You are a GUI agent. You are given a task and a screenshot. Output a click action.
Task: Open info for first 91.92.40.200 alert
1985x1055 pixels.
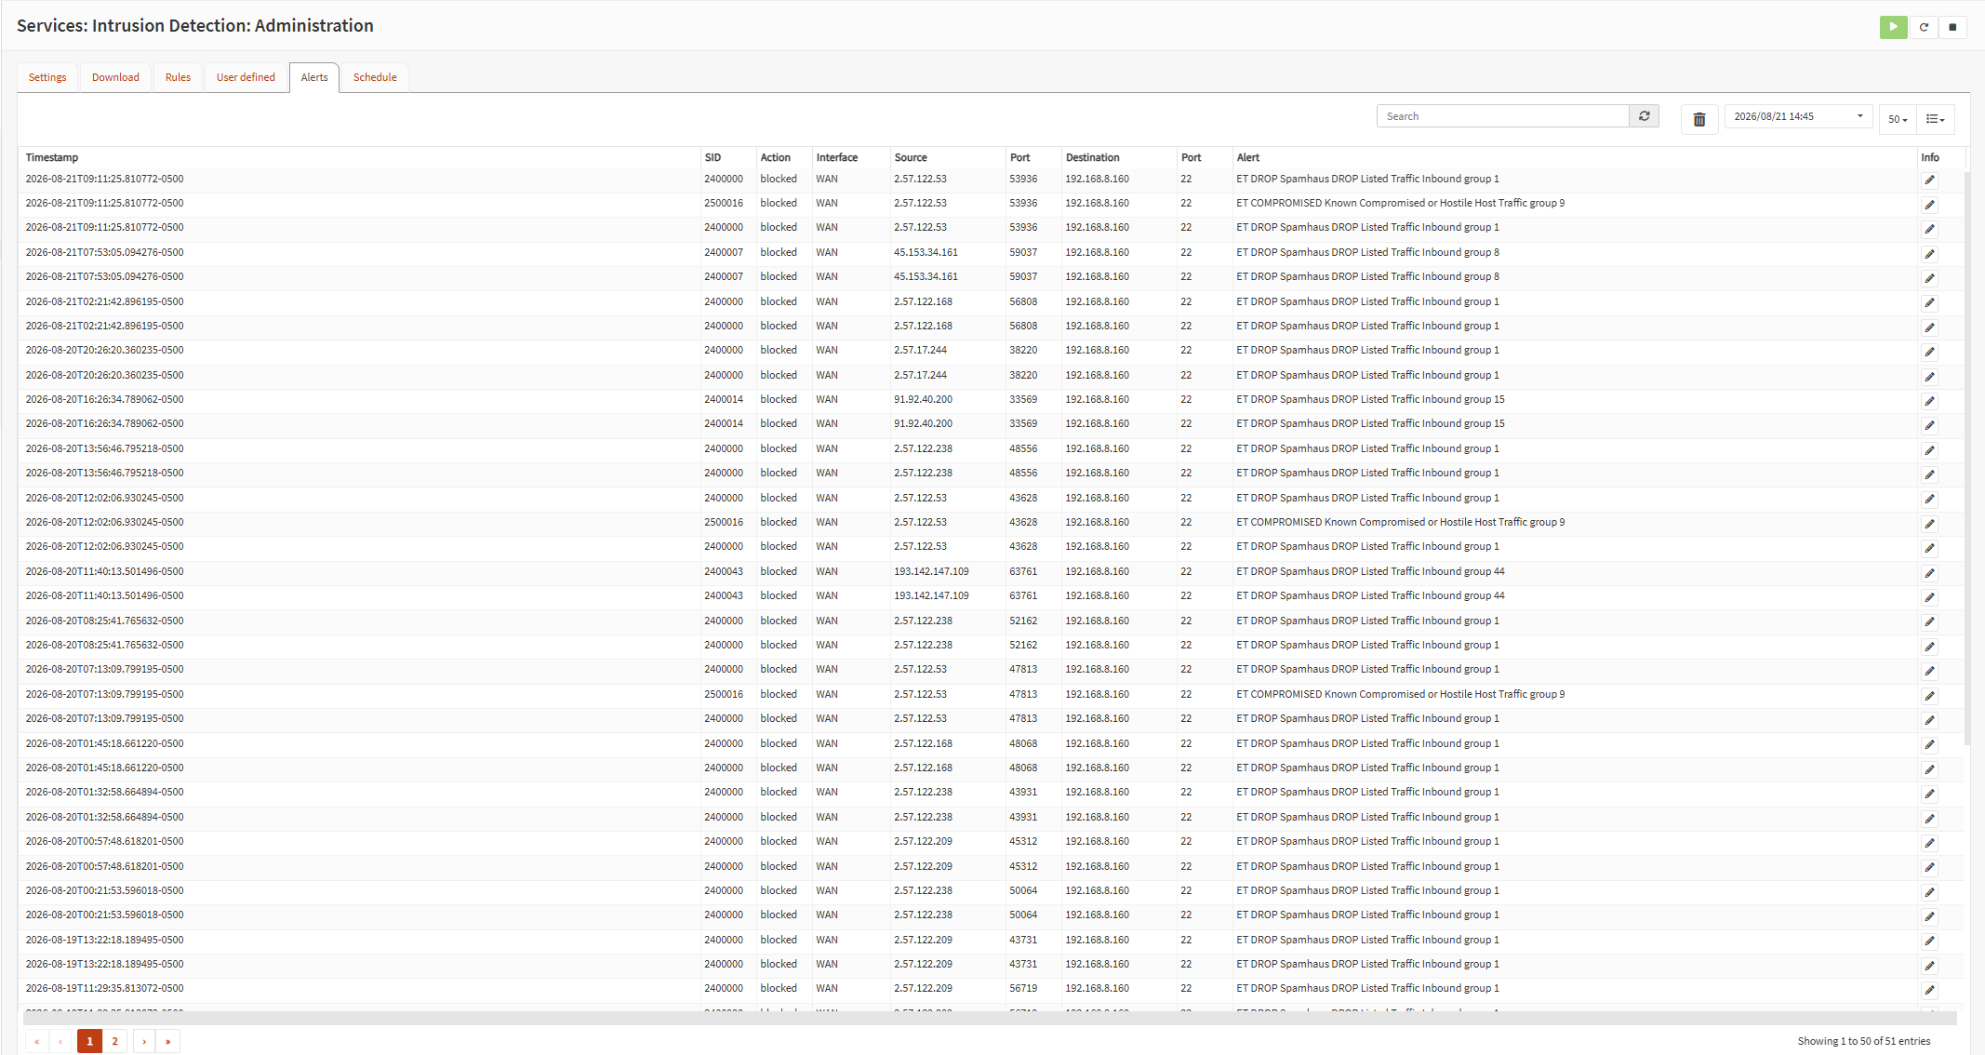(1930, 401)
